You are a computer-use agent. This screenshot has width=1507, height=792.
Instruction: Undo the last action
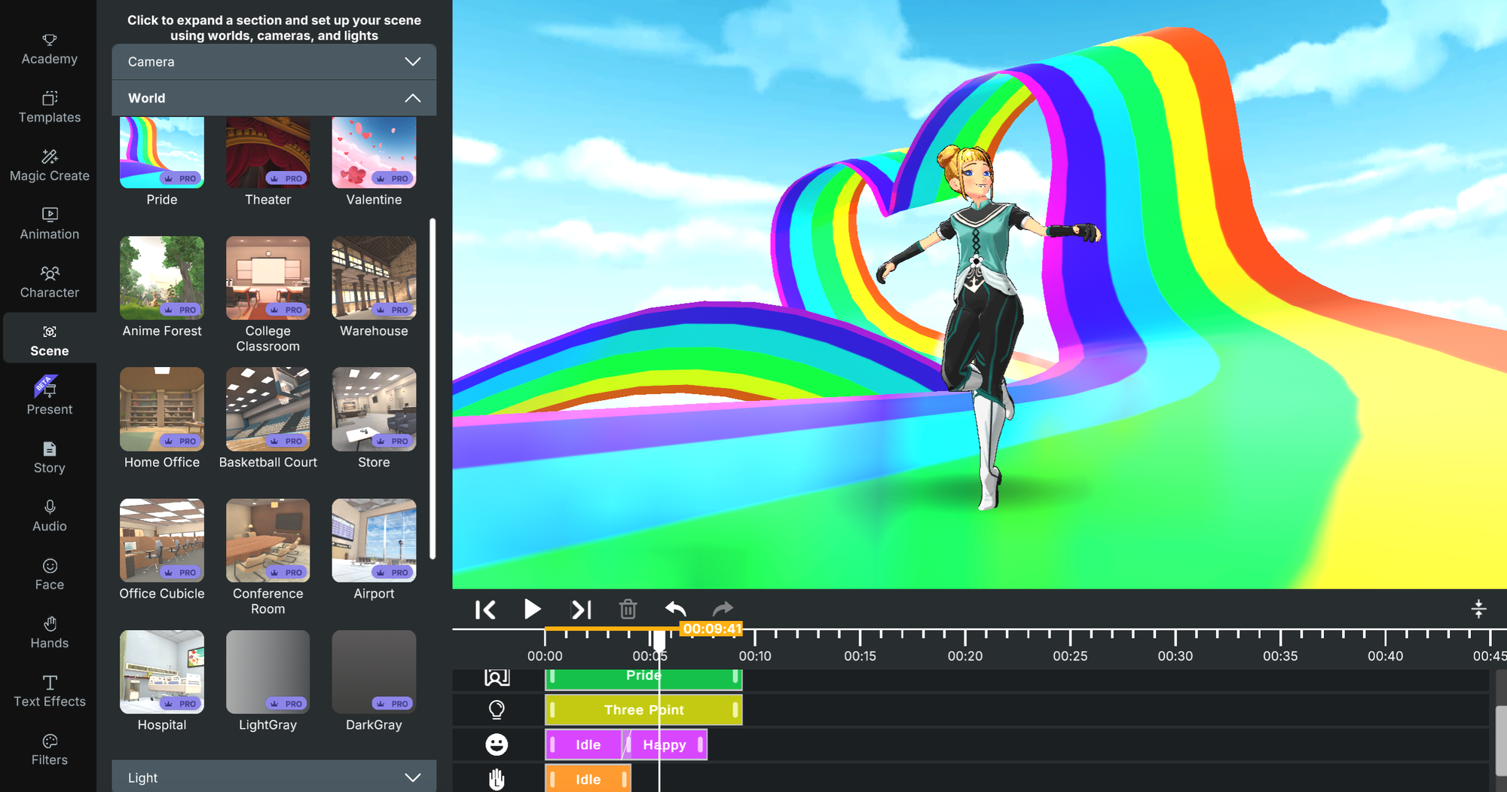click(675, 609)
